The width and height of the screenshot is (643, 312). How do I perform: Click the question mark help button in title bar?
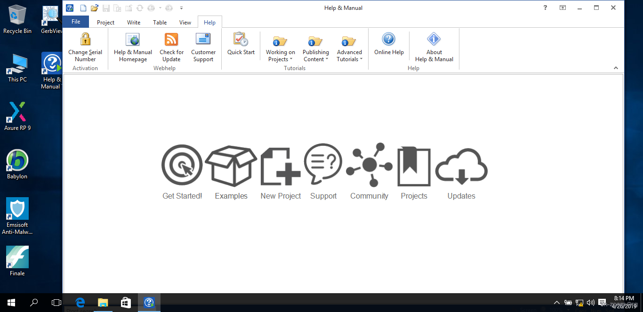545,8
